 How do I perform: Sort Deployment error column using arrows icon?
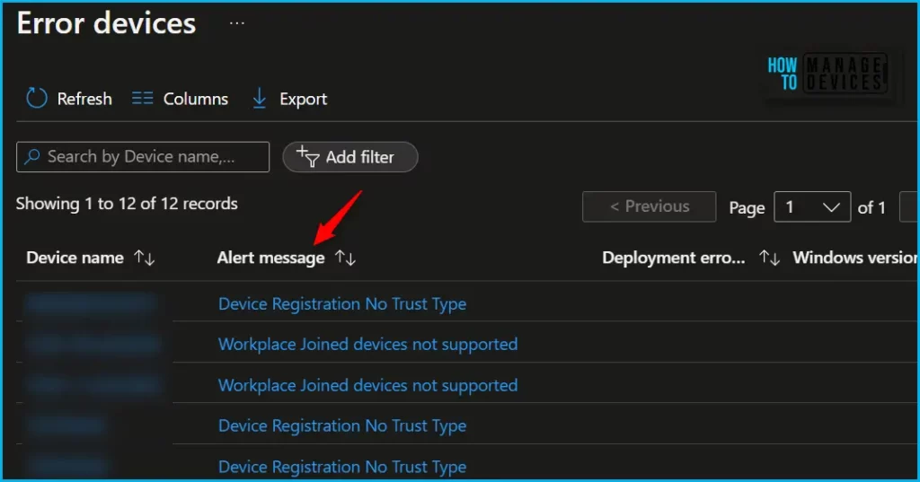pos(769,258)
